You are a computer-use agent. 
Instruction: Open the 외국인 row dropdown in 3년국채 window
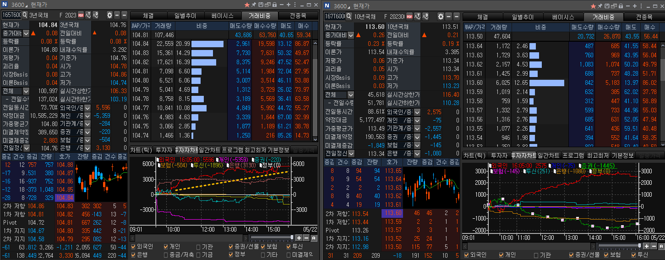click(x=88, y=107)
